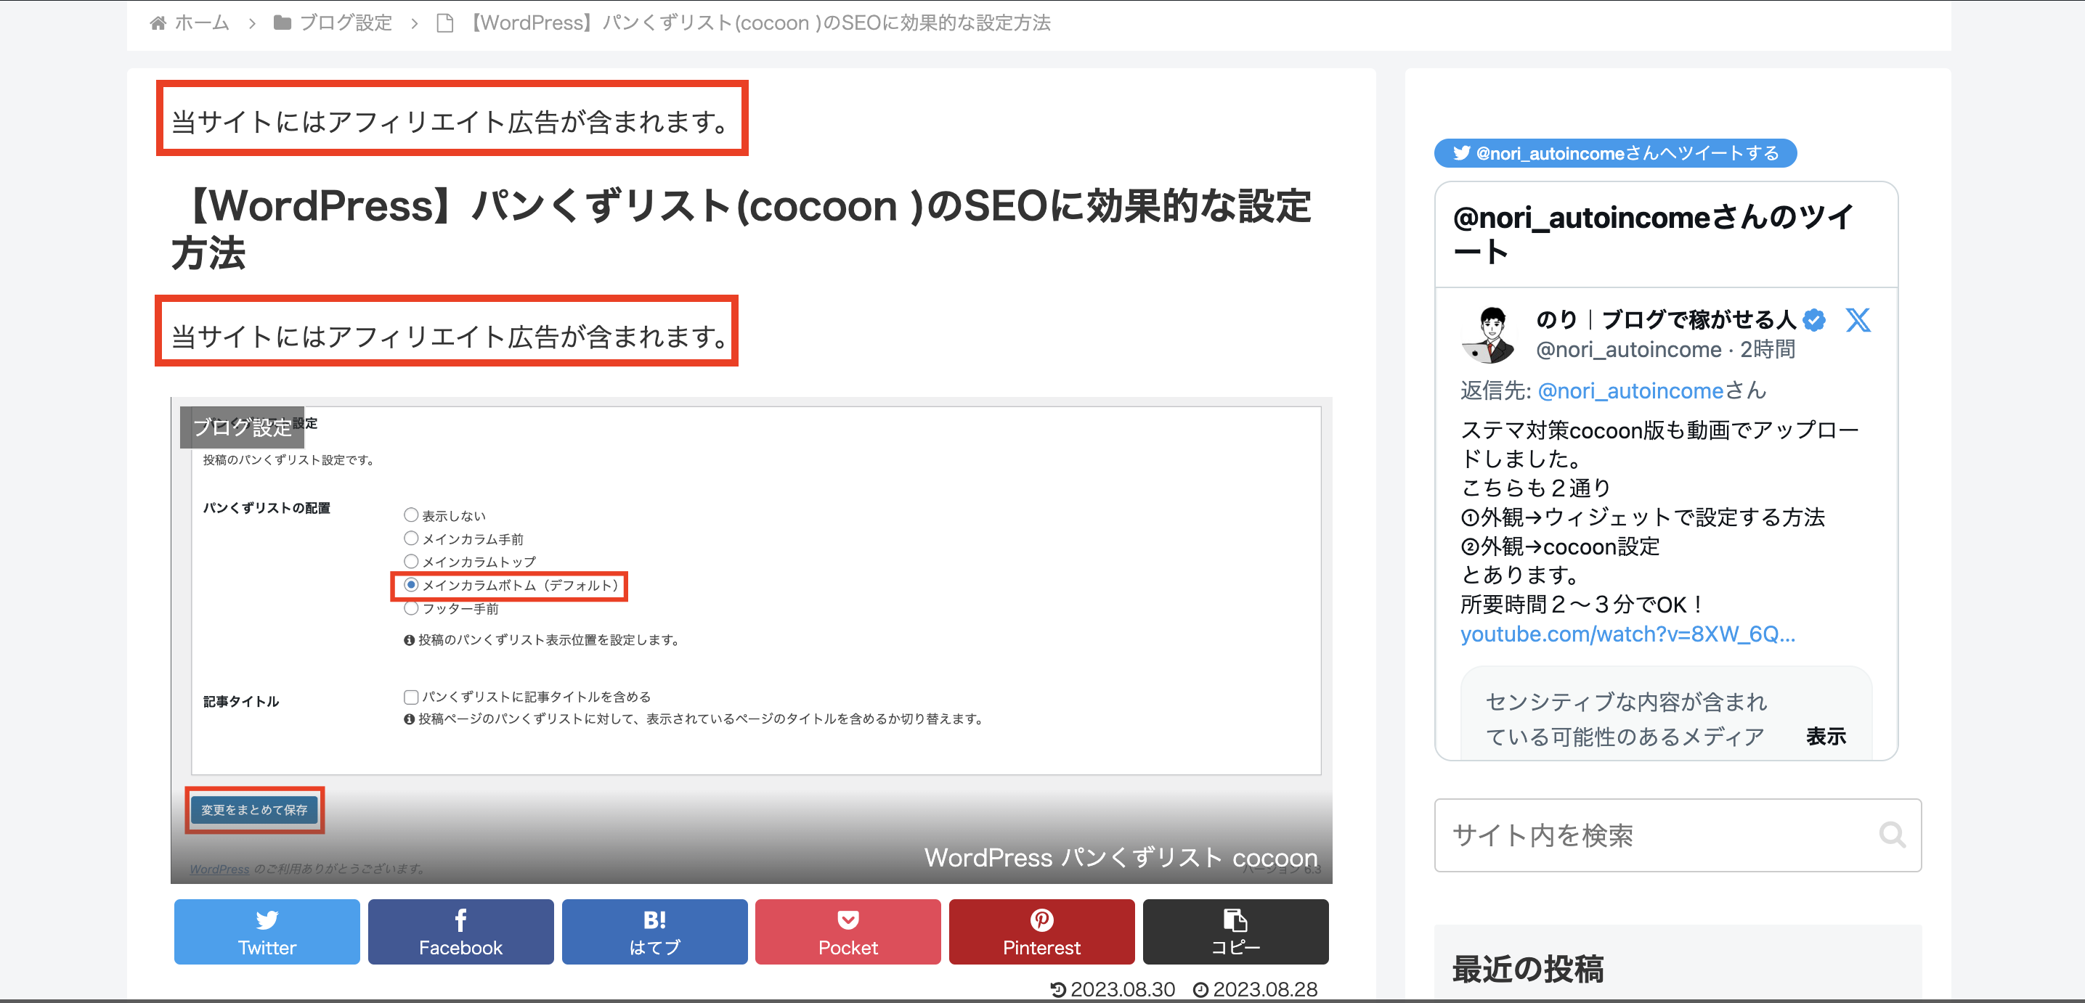The height and width of the screenshot is (1003, 2085).
Task: Click the magnifier search icon
Action: [x=1892, y=835]
